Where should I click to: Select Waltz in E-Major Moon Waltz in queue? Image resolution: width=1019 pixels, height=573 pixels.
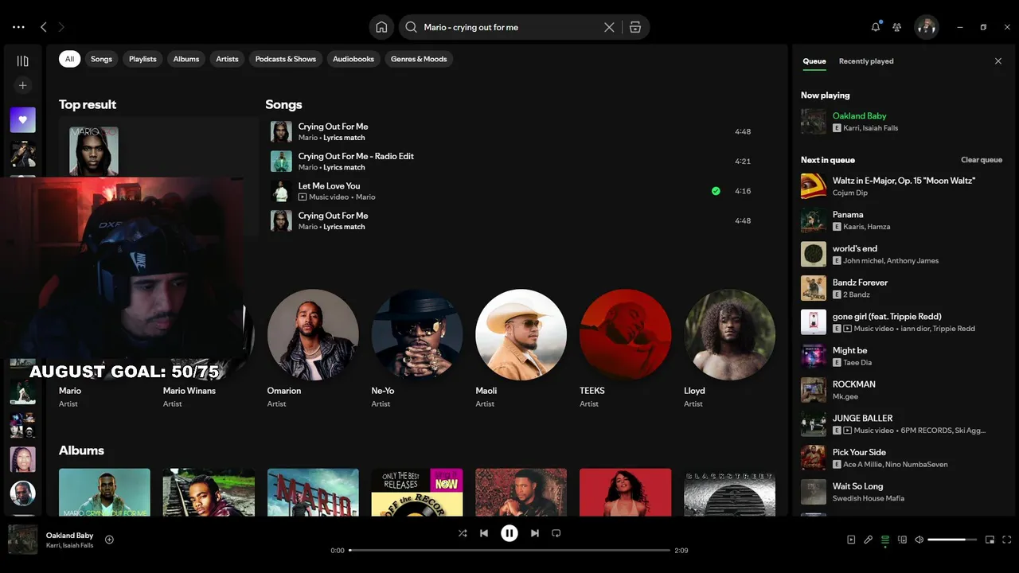pyautogui.click(x=902, y=186)
